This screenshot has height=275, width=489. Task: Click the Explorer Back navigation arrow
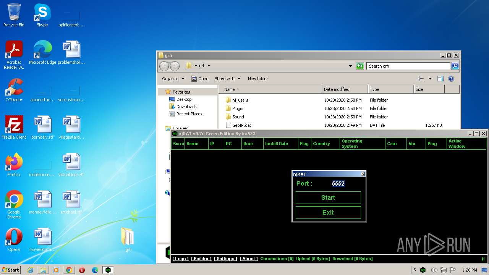pos(164,66)
